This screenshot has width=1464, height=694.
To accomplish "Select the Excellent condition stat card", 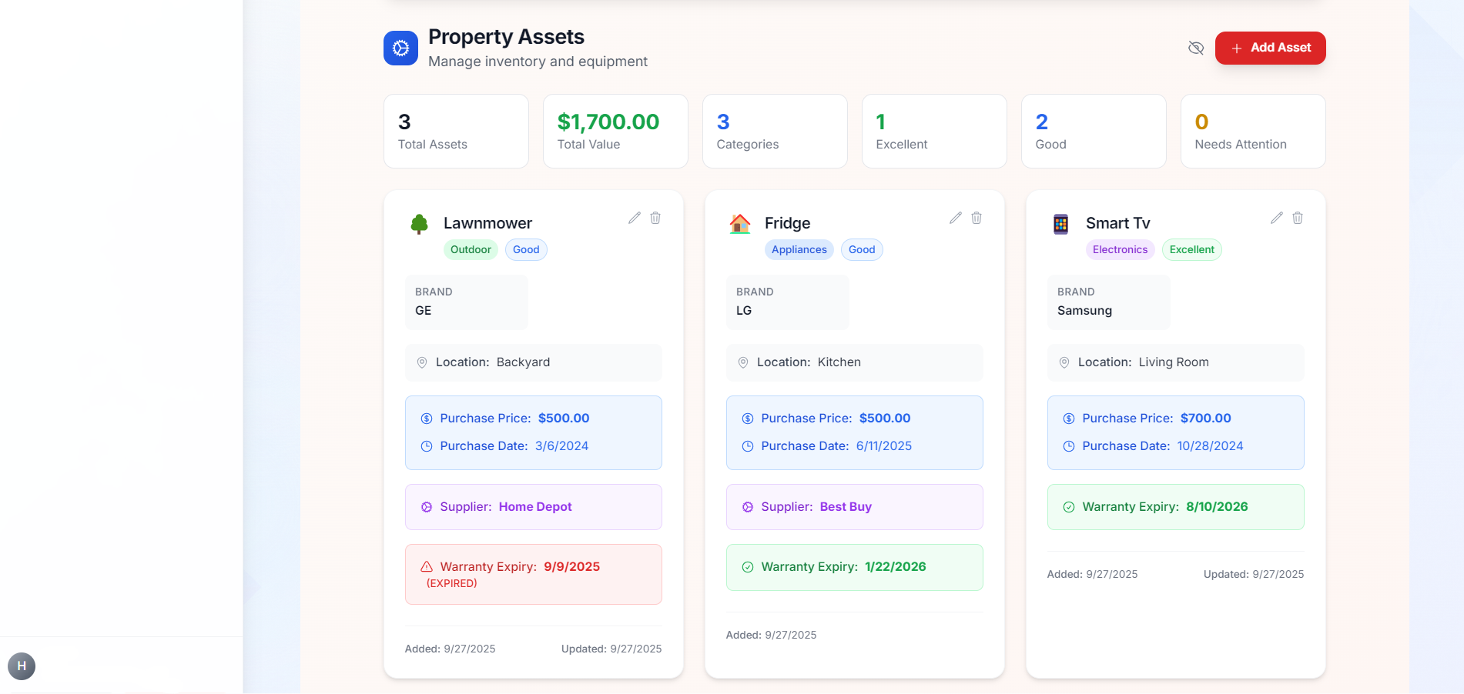I will tap(934, 131).
